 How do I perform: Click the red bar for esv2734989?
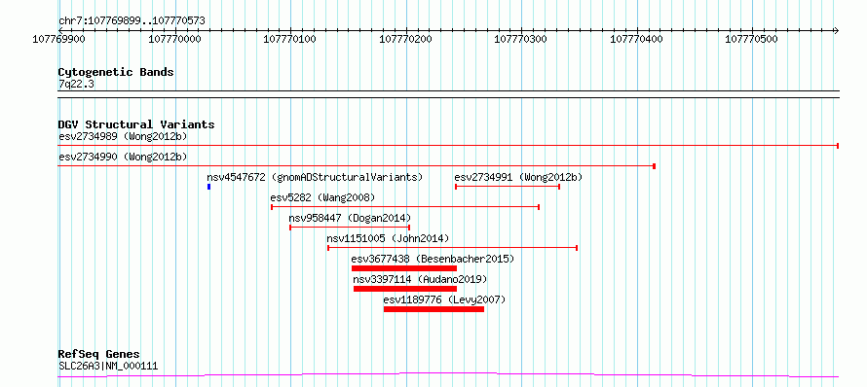(448, 145)
